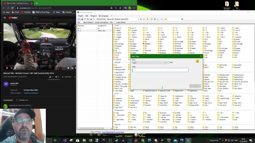Switch to the System and options tab
255x143 pixels.
coord(102,22)
